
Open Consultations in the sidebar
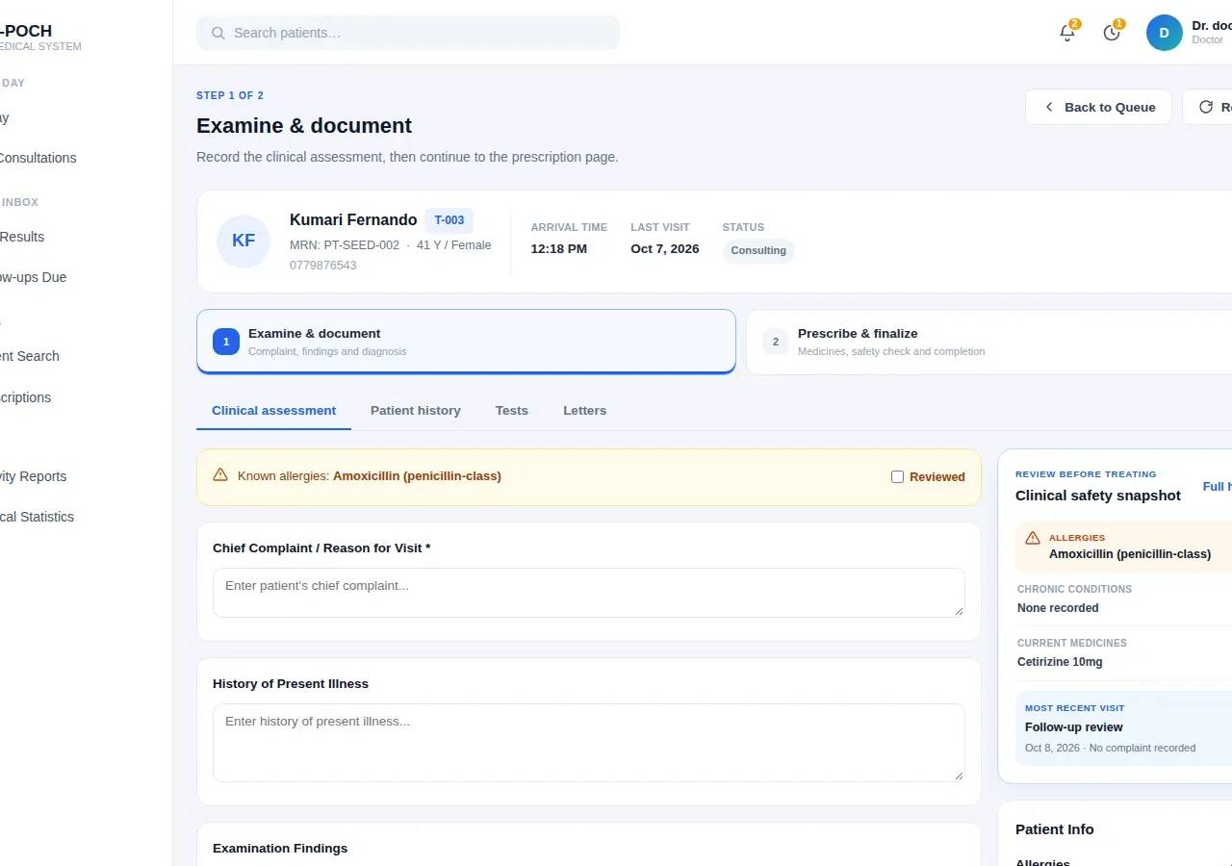[37, 158]
